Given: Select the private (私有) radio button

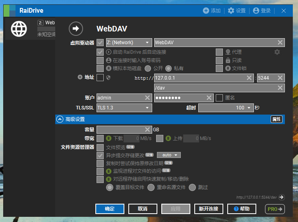Looking at the screenshot, I should pos(168,68).
